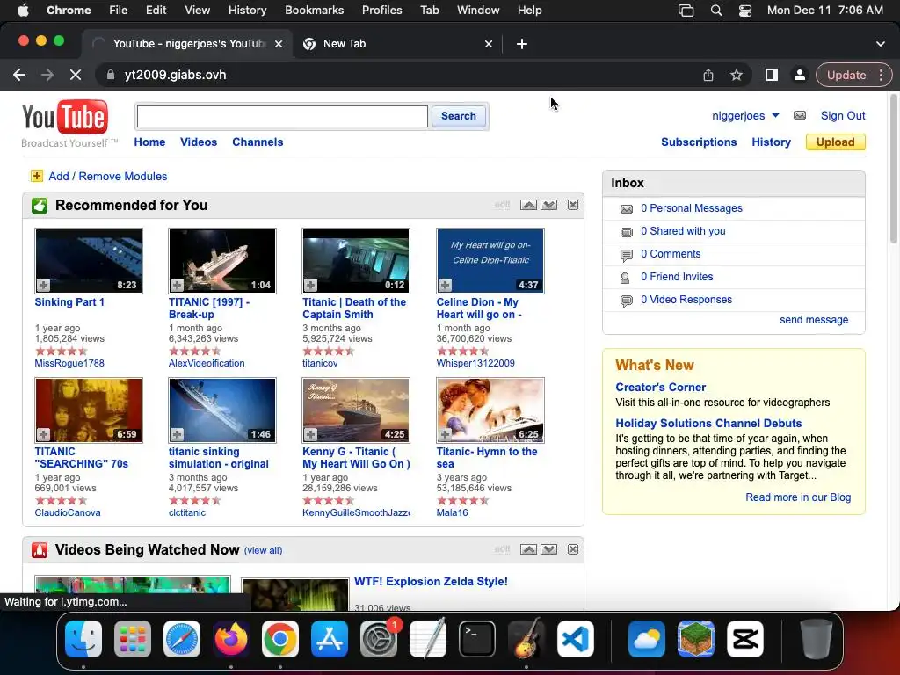Open a new tab with the plus button
The image size is (900, 675).
(x=522, y=44)
